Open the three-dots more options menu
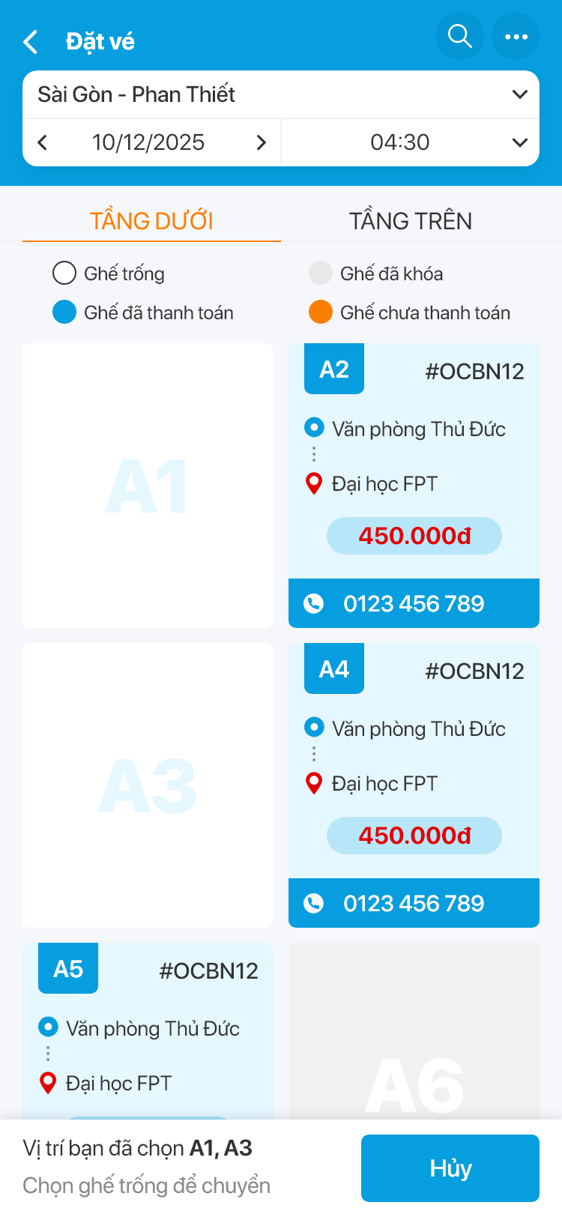Viewport: 562px width, 1217px height. (516, 36)
